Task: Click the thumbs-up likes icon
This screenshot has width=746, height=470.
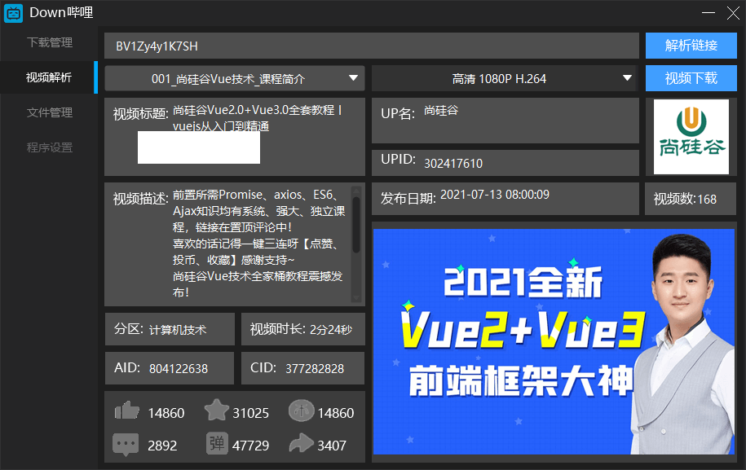Action: coord(127,411)
